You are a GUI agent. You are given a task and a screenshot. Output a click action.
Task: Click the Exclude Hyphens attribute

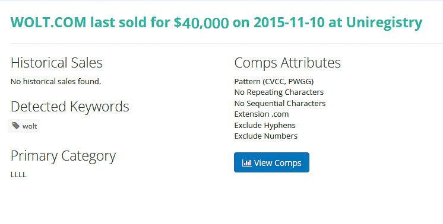pyautogui.click(x=265, y=125)
